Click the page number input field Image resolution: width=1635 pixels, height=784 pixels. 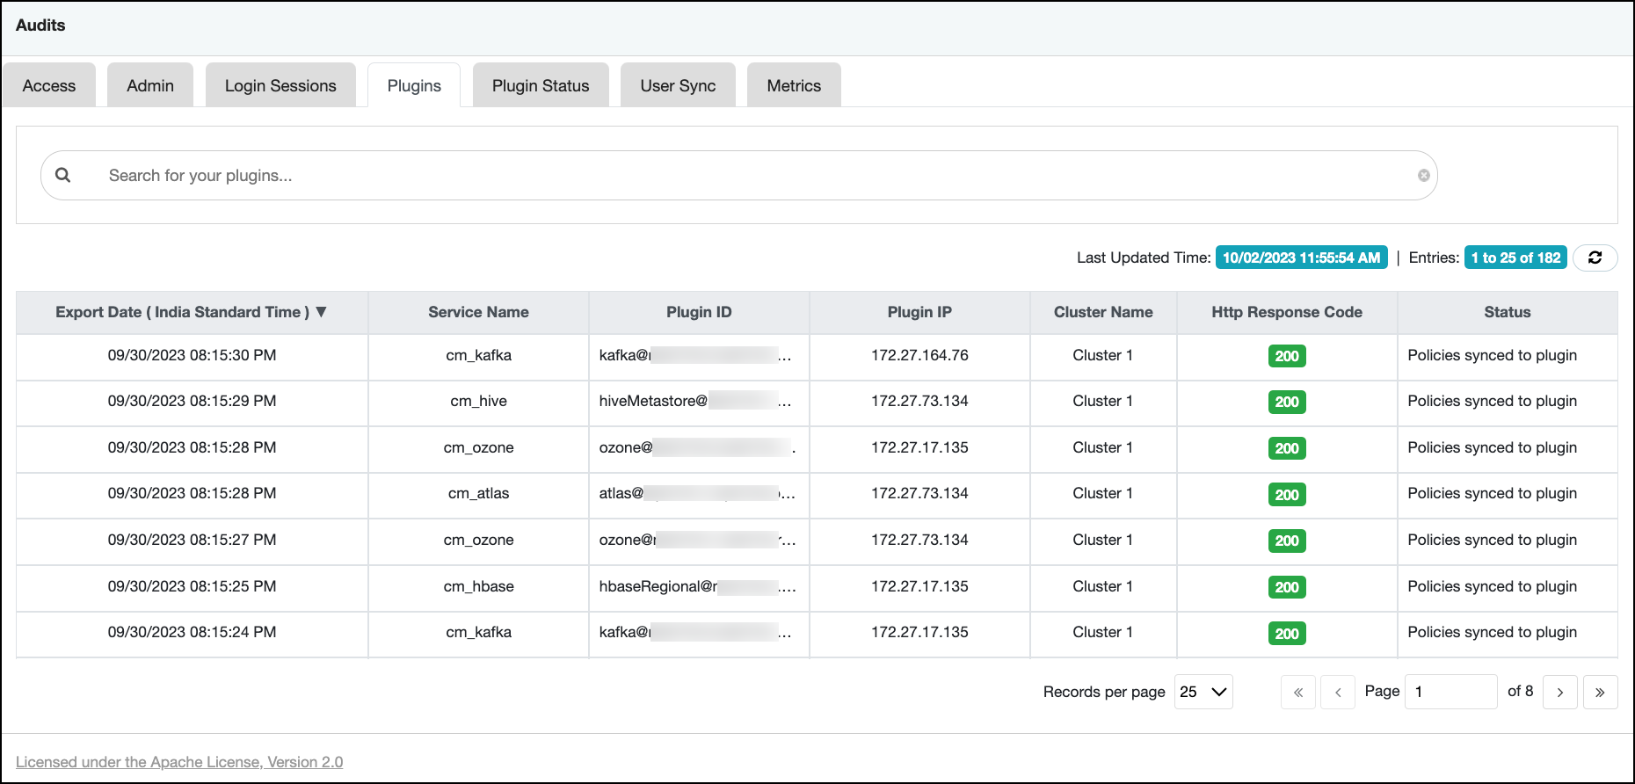pyautogui.click(x=1450, y=692)
